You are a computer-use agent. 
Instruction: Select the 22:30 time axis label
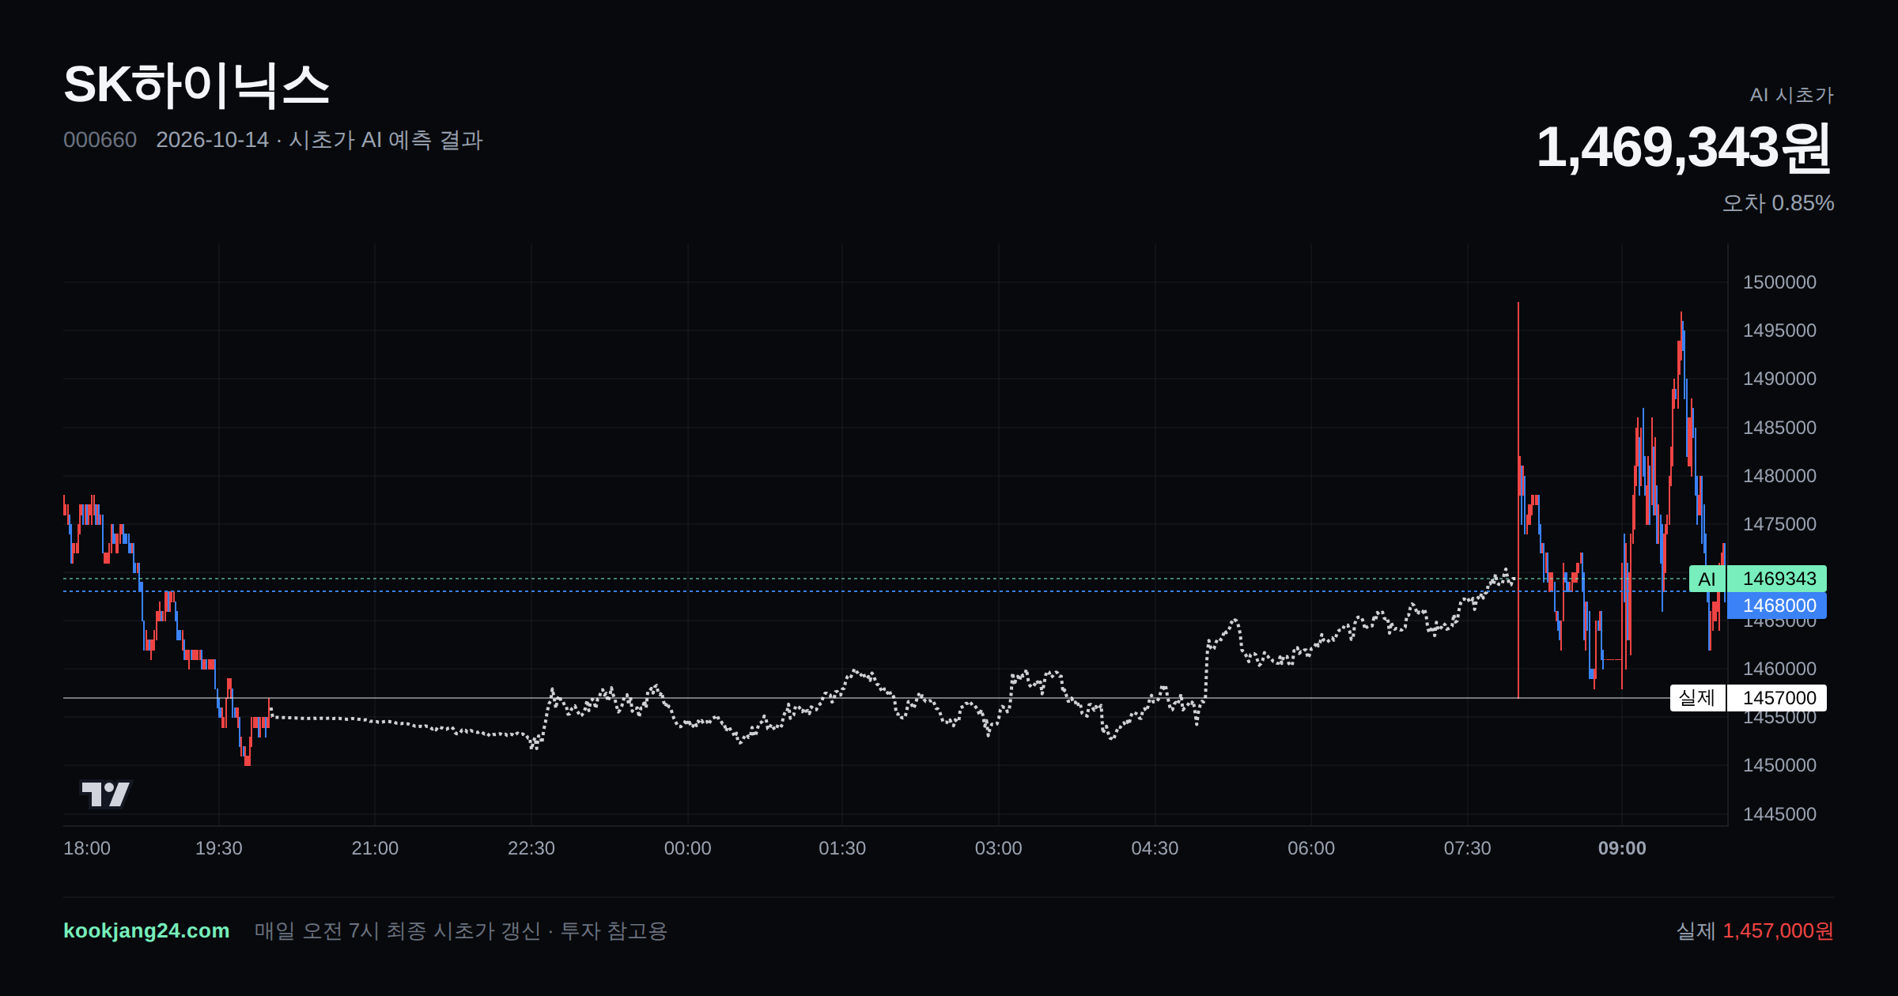tap(531, 848)
